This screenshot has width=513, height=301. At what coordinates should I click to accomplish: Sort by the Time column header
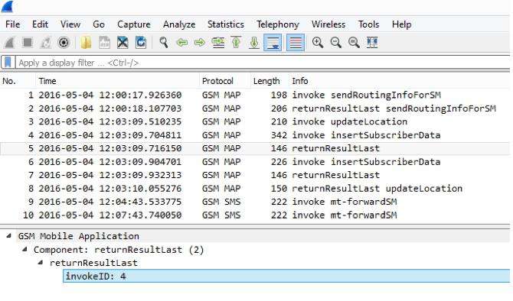(x=117, y=81)
